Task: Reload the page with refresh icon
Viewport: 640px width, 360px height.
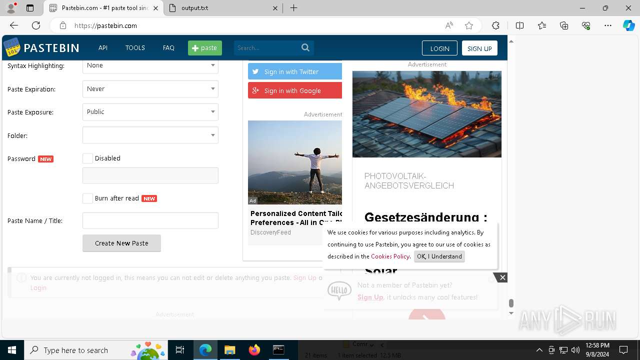Action: click(36, 25)
